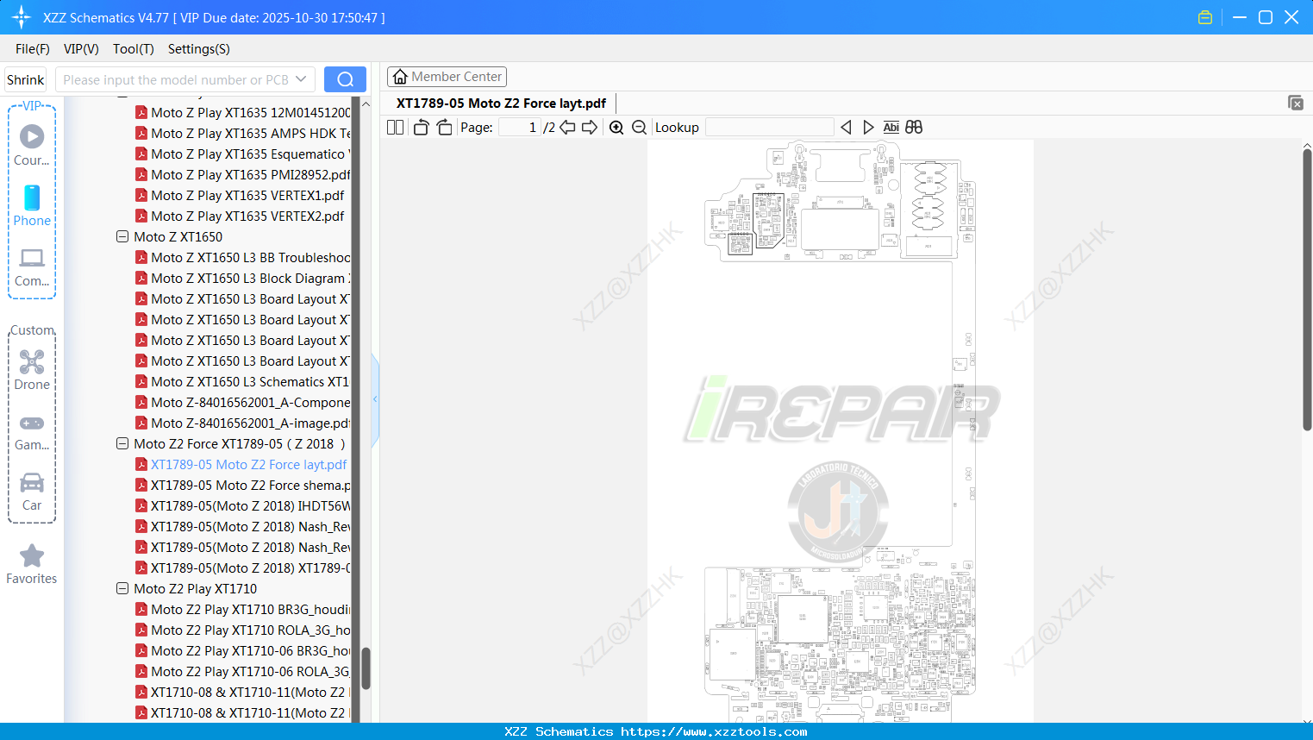Open Moto Z XT1650 L3 Block Diagram file
This screenshot has height=740, width=1313.
point(250,278)
